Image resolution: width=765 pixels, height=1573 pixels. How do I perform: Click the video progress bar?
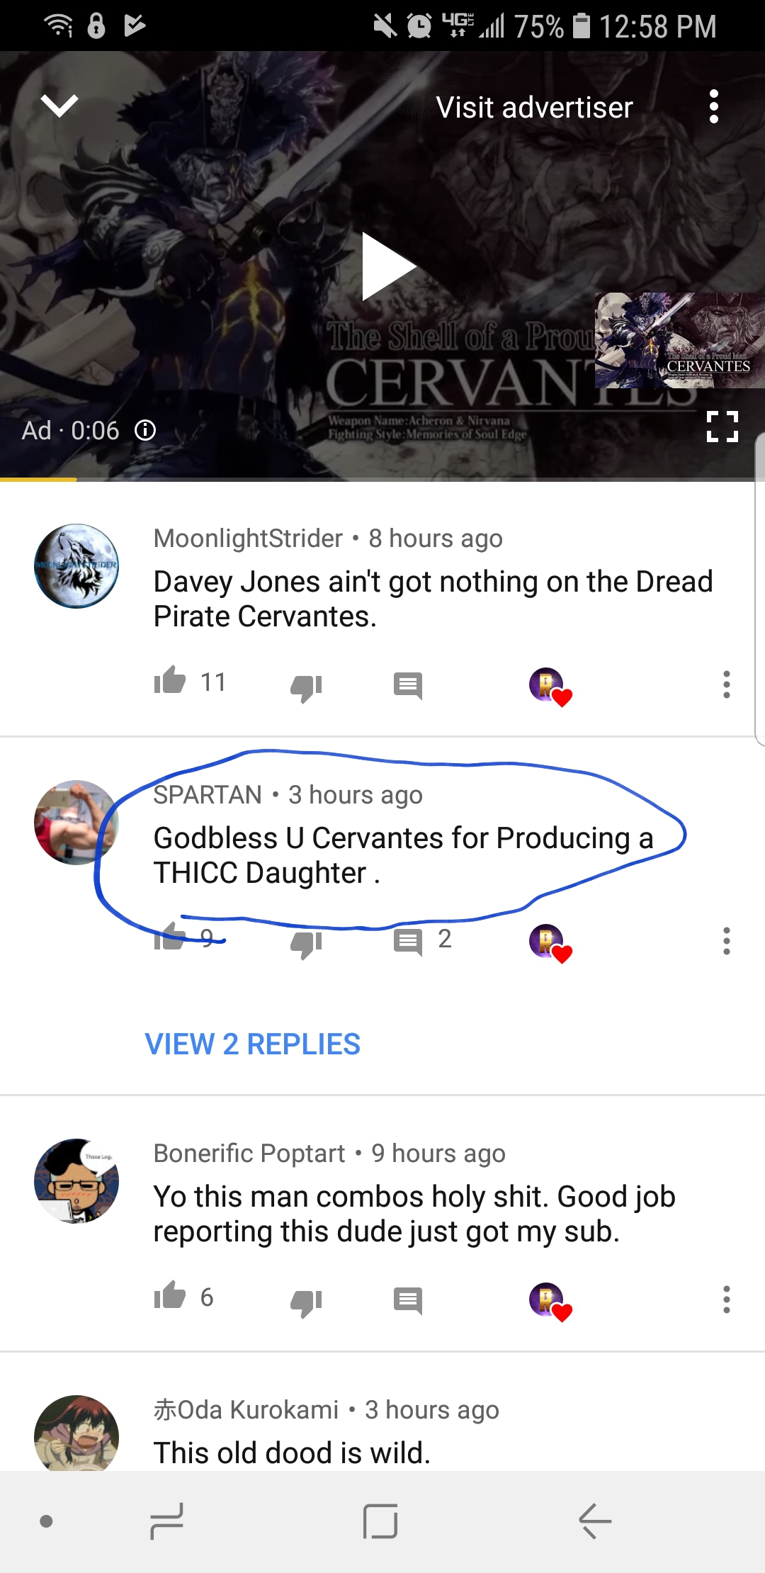pos(382,480)
